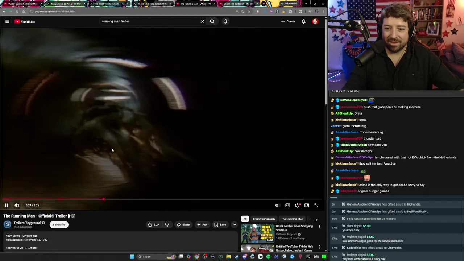The width and height of the screenshot is (464, 261).
Task: Open the TrailersPlaygroundHD channel name link
Action: click(x=29, y=223)
